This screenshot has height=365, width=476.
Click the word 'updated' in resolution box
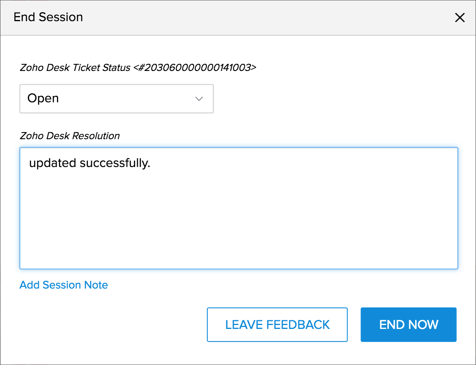pos(53,163)
